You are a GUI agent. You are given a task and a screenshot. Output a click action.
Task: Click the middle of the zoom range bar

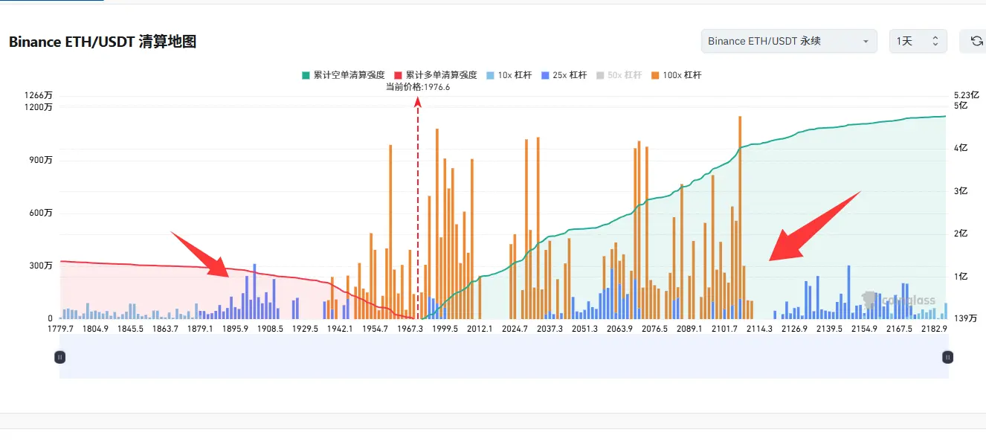503,357
